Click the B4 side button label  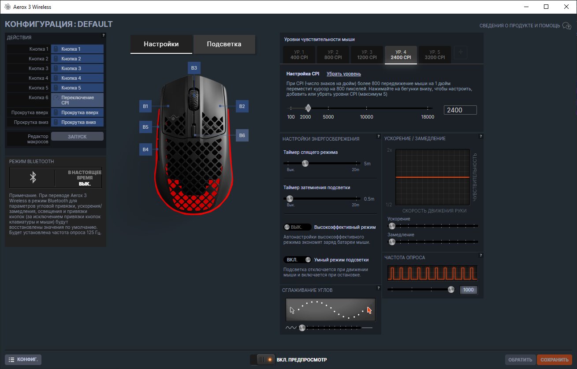tap(145, 150)
